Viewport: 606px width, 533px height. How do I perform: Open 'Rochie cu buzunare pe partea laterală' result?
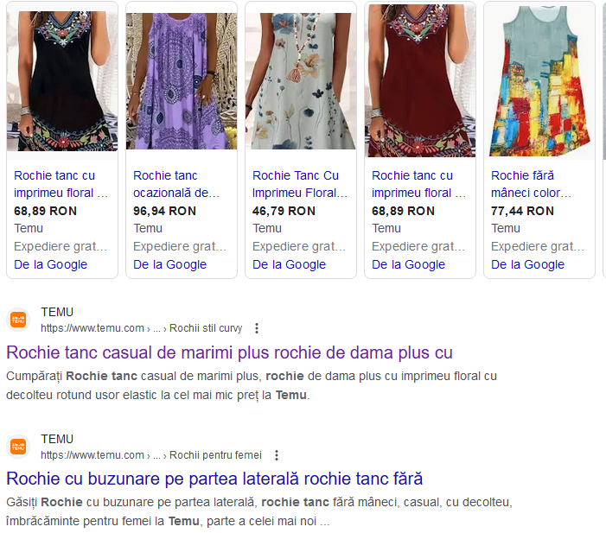214,479
